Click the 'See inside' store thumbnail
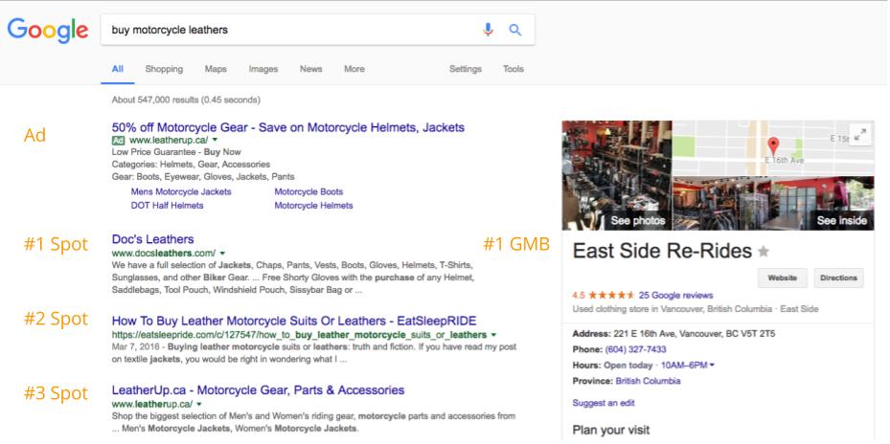This screenshot has width=890, height=444. (773, 203)
